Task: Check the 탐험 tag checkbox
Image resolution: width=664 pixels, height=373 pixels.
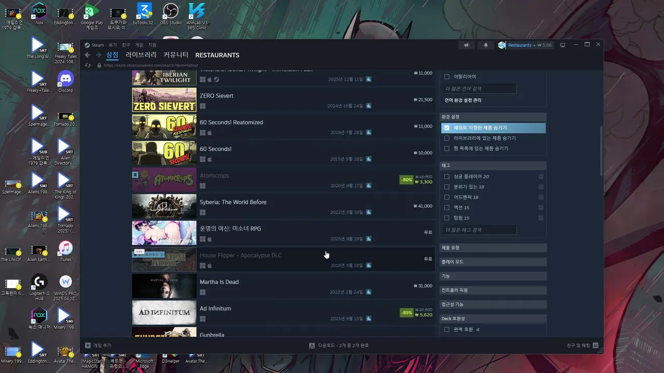Action: [x=447, y=218]
